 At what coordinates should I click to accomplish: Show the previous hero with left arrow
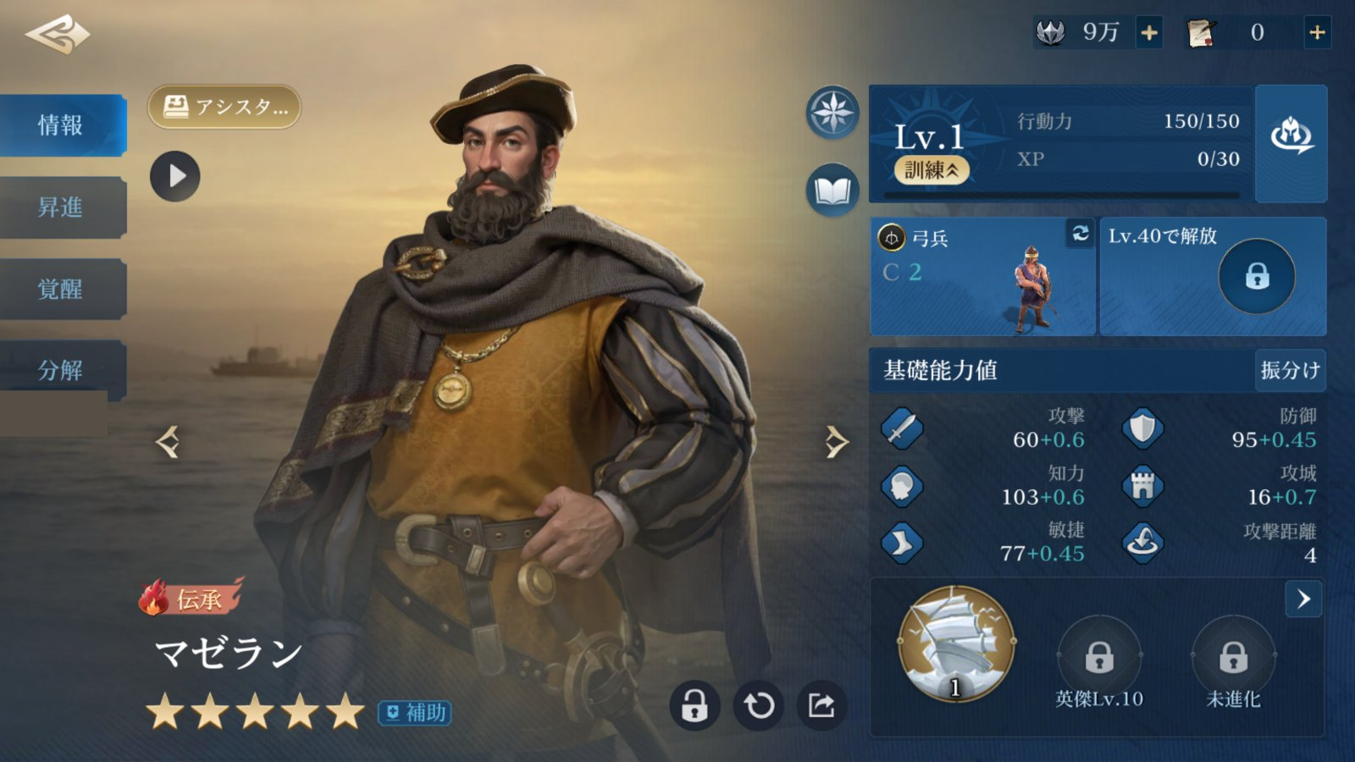(x=168, y=441)
